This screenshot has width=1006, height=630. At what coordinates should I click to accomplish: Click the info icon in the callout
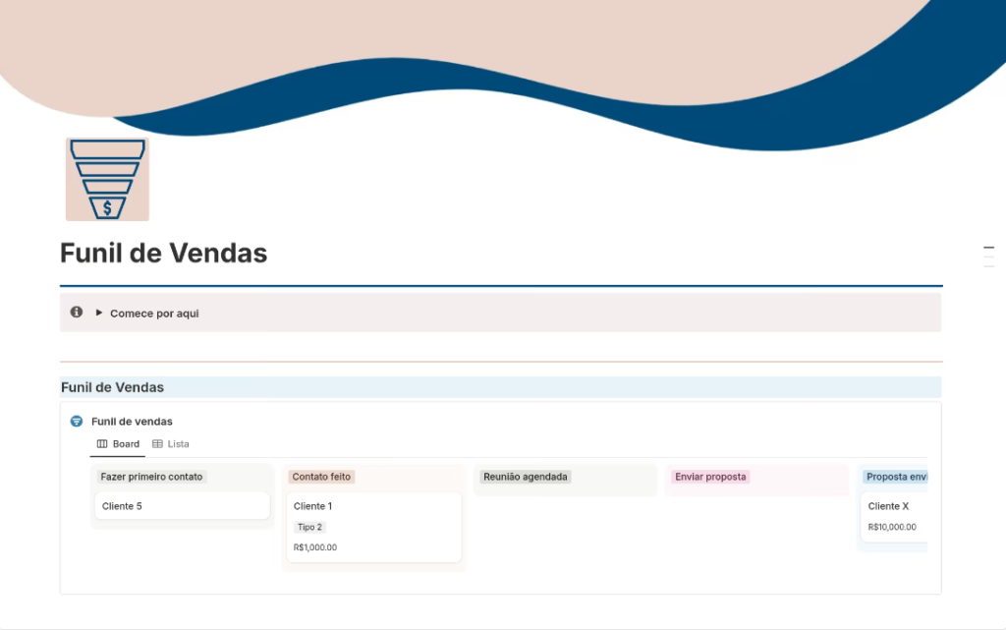point(77,313)
